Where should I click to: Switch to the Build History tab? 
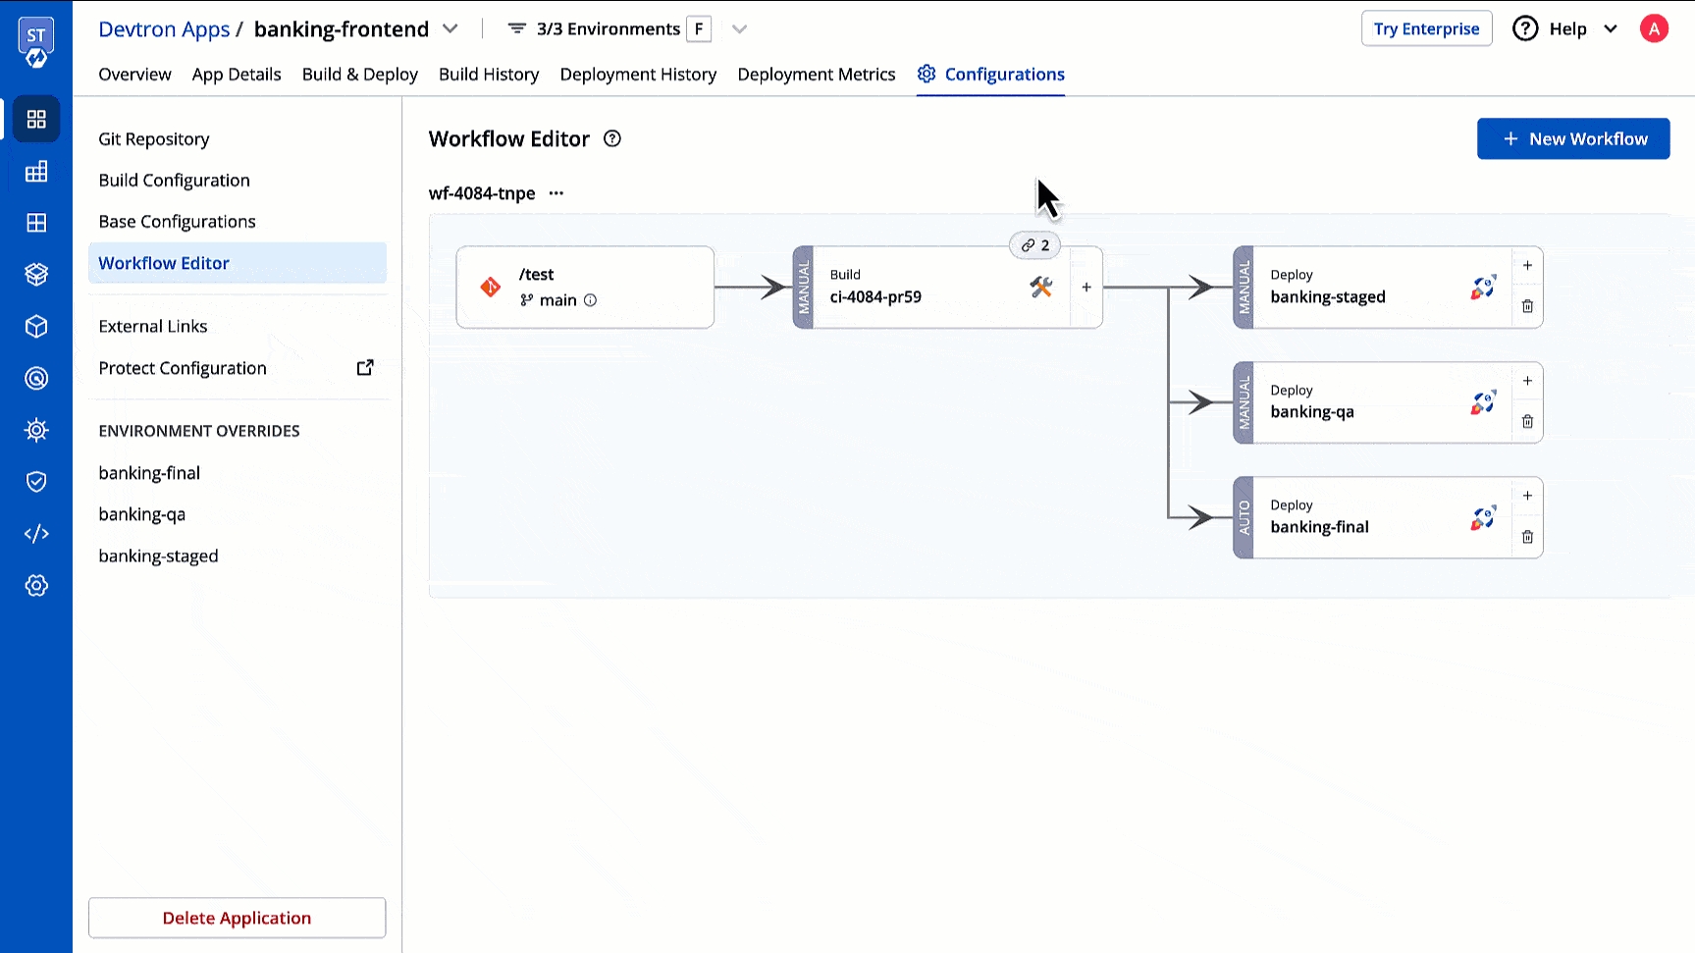pyautogui.click(x=489, y=75)
